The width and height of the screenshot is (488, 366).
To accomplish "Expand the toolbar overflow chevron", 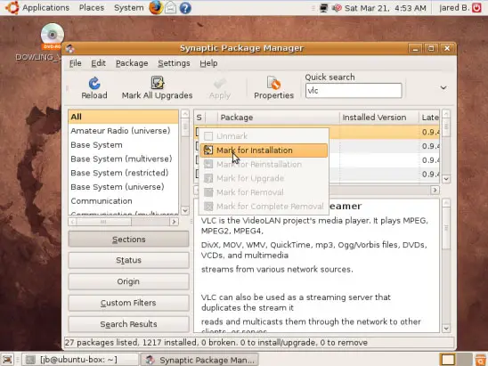I will (x=443, y=88).
